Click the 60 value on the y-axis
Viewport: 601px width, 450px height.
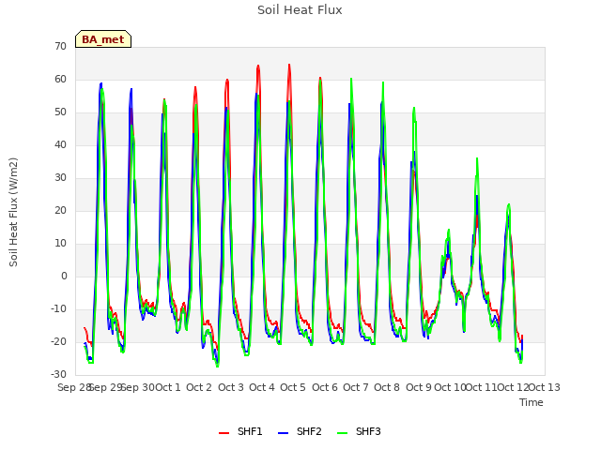pos(60,80)
